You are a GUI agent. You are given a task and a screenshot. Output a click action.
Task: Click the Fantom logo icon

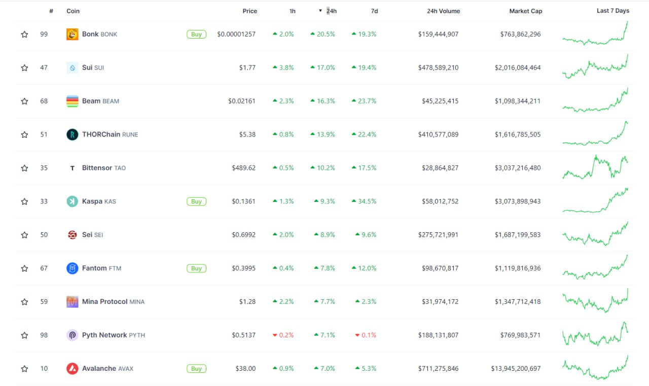pyautogui.click(x=73, y=268)
